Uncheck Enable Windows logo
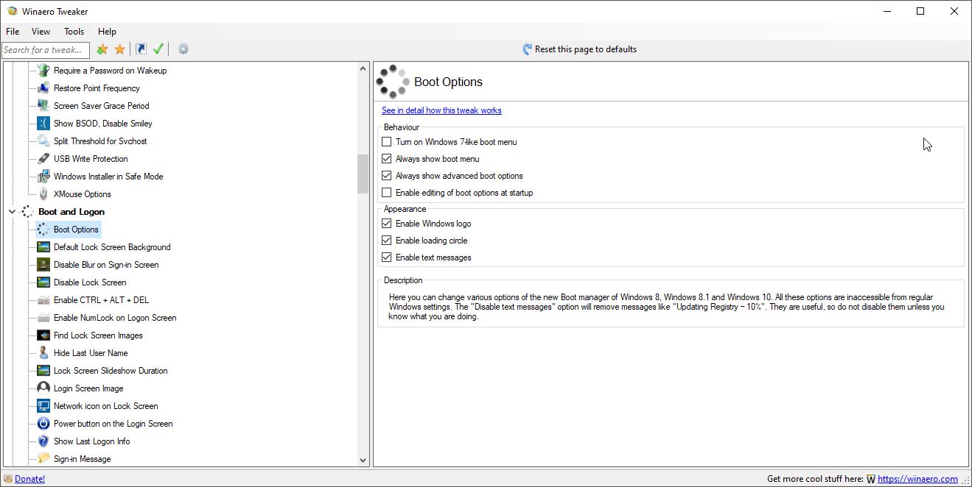This screenshot has height=487, width=972. click(387, 224)
